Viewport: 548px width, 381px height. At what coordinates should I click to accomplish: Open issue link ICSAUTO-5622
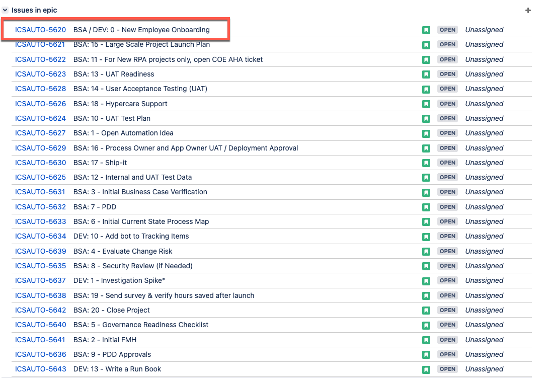tap(40, 59)
